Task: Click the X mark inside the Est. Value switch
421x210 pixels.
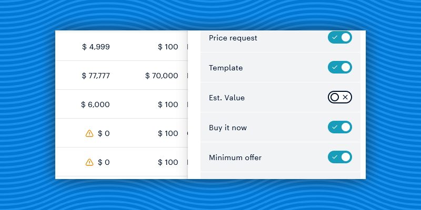Action: click(345, 97)
